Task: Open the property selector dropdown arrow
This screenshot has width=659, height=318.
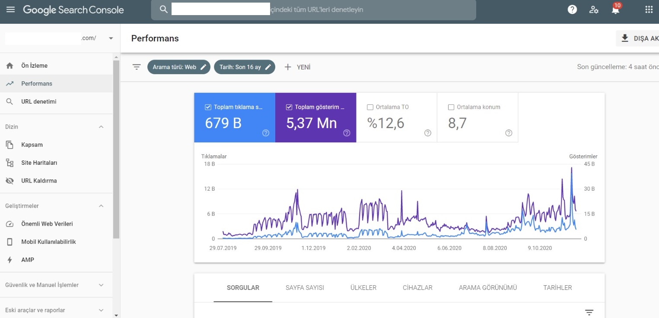Action: tap(111, 38)
